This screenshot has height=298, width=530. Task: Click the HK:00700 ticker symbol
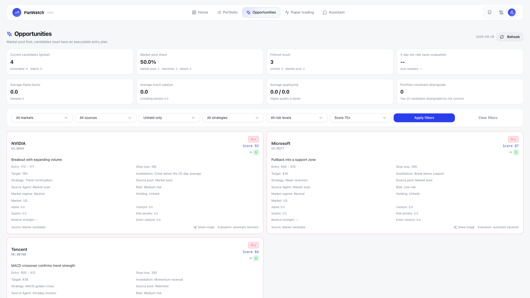point(18,255)
